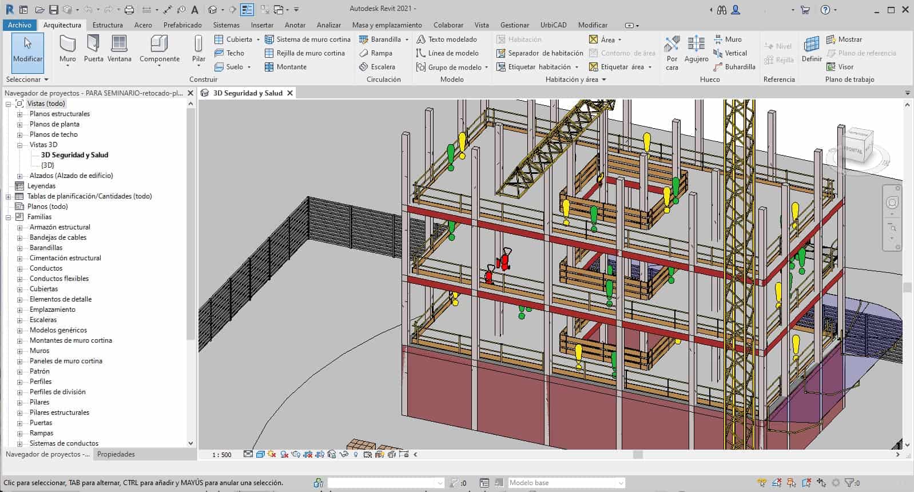Expand the Habitación y área panel
The height and width of the screenshot is (492, 914).
pos(575,80)
